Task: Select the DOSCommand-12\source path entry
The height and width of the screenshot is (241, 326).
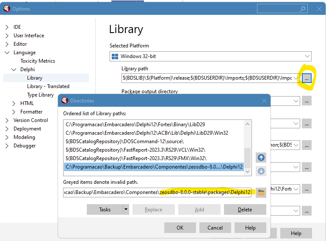Action: [154, 141]
